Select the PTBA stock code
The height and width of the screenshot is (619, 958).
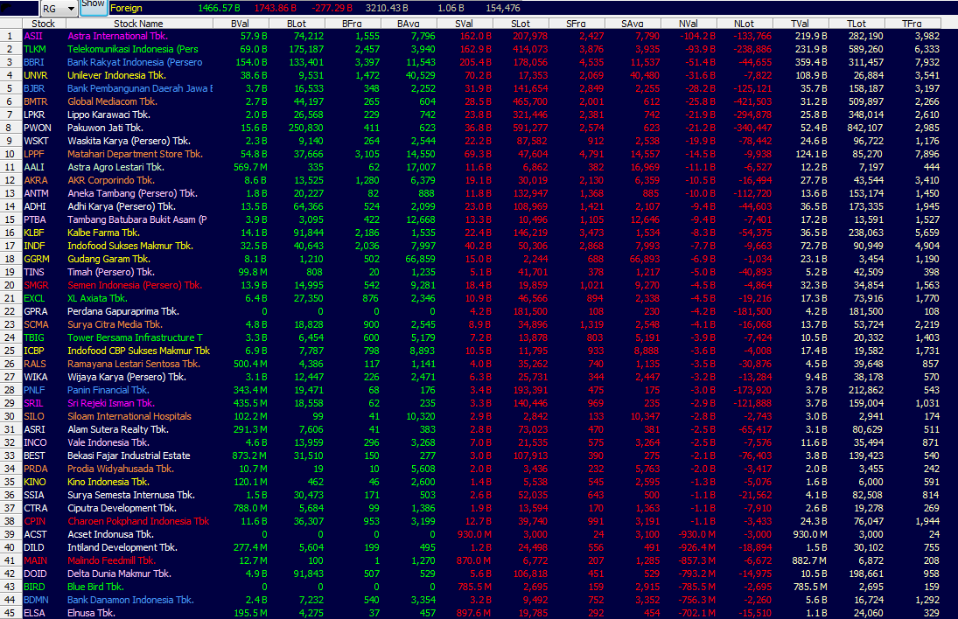35,219
